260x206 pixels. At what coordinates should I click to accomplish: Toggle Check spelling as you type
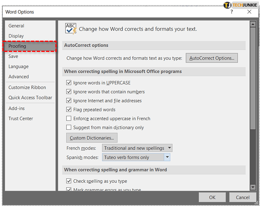pos(69,181)
